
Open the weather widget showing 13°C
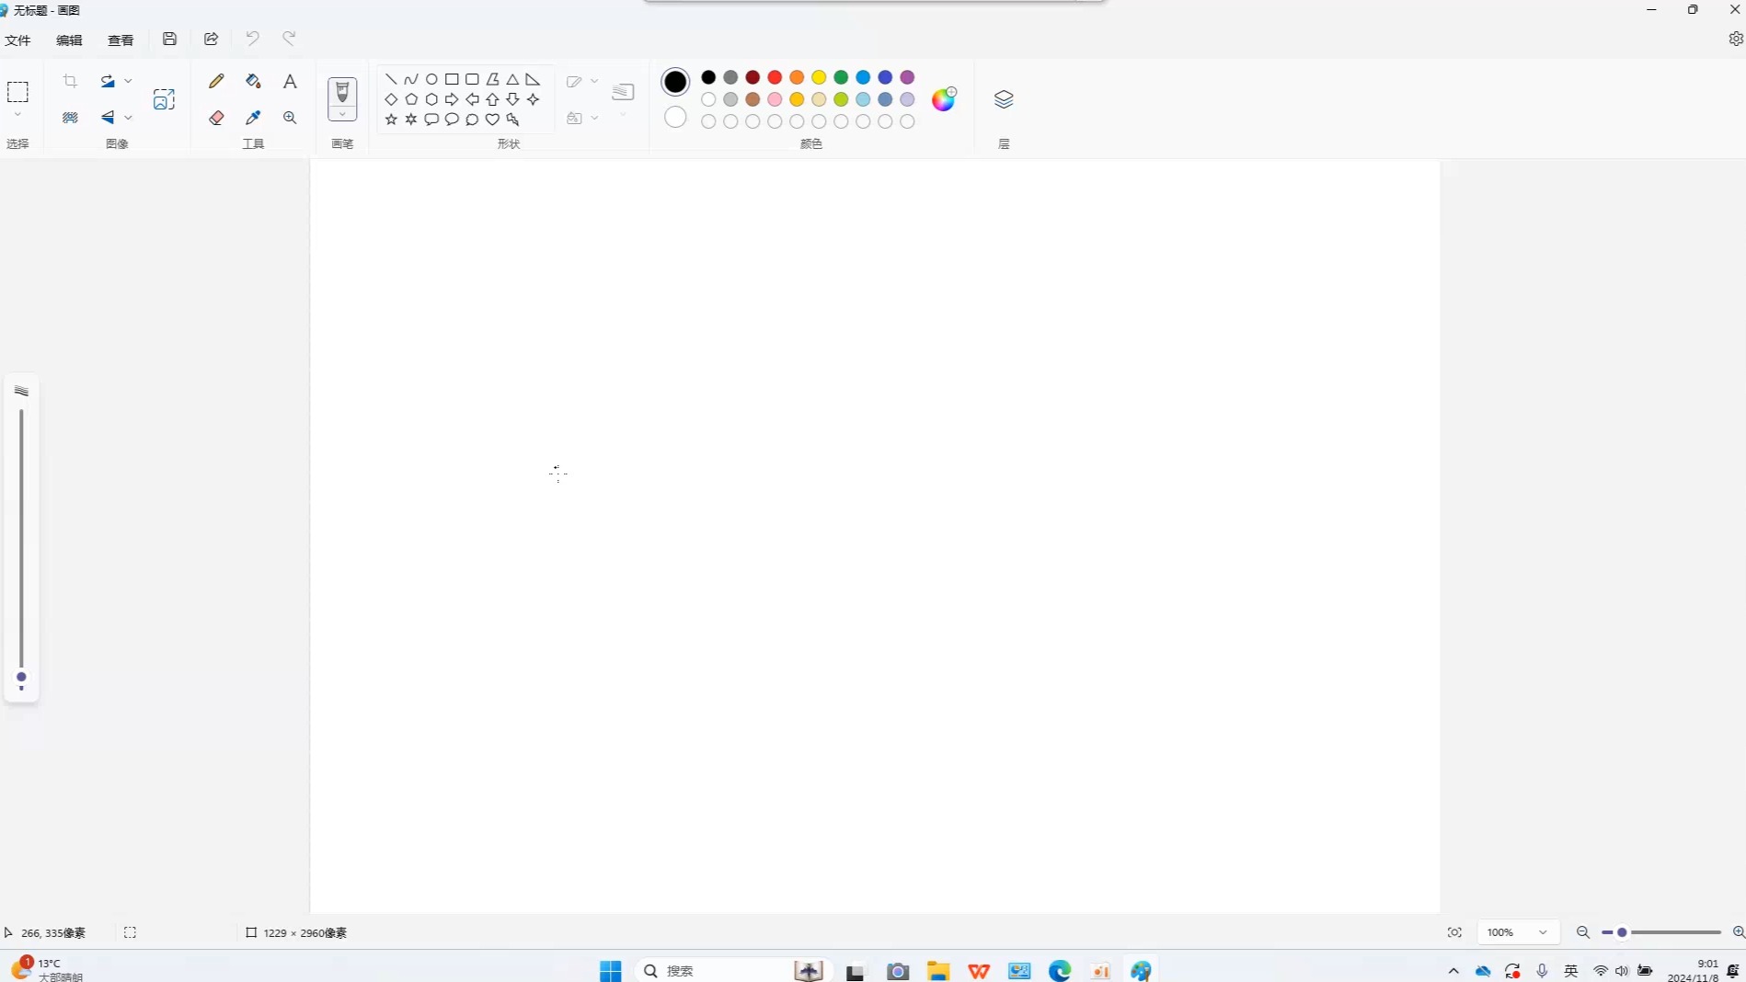(x=46, y=969)
